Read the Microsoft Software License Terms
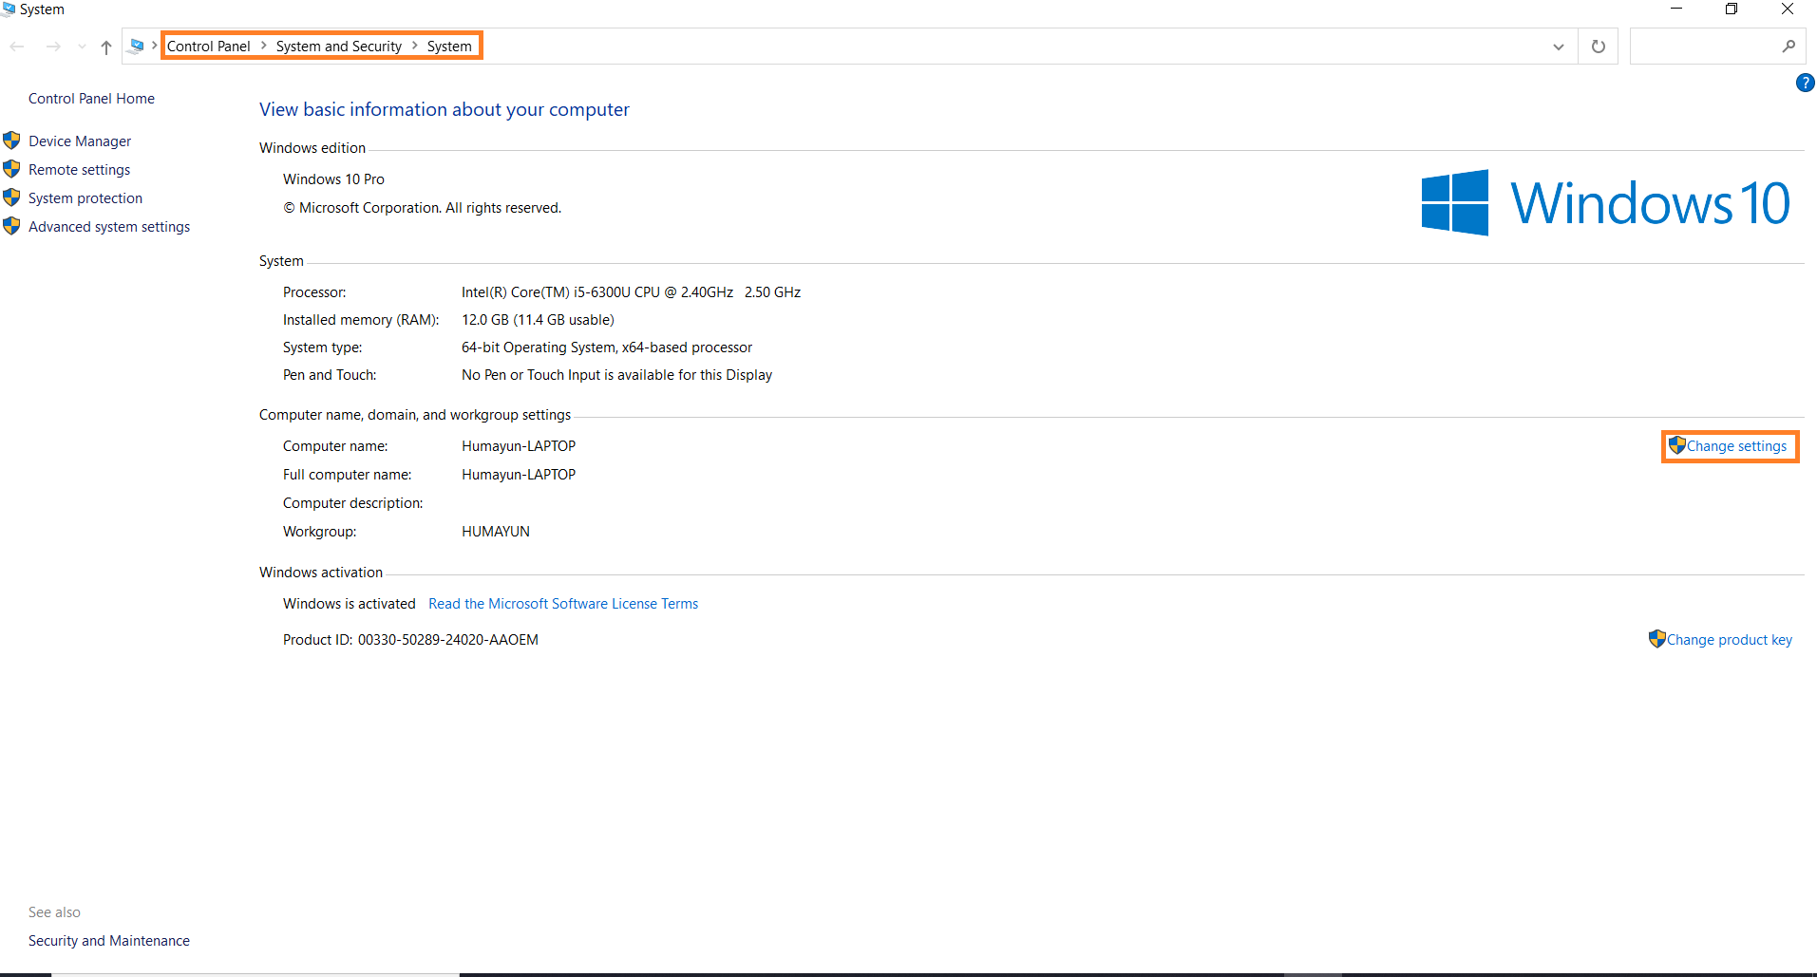The image size is (1817, 977). point(563,604)
